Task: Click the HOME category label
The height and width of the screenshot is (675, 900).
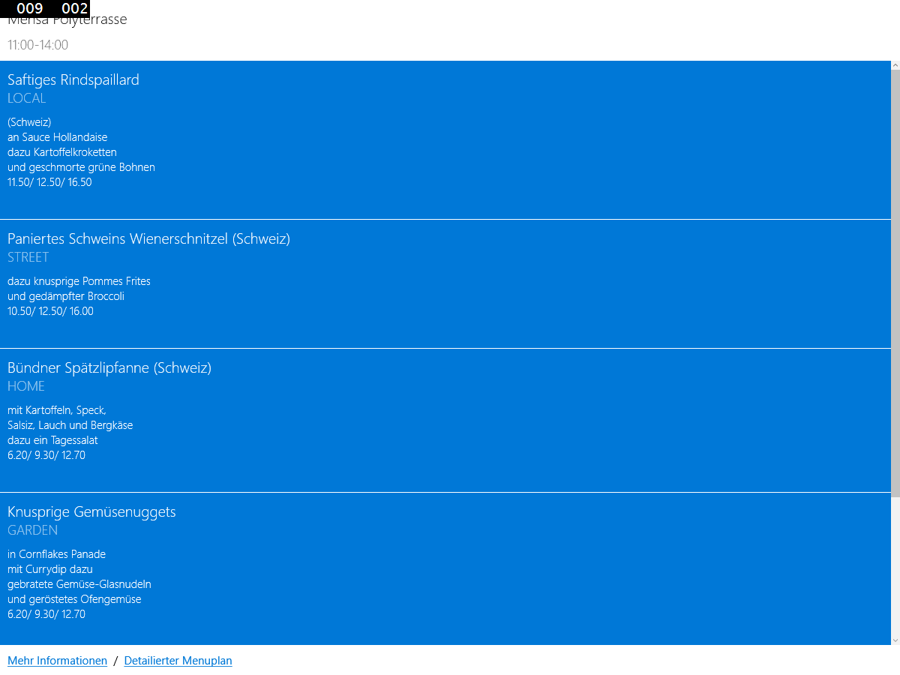Action: (26, 386)
